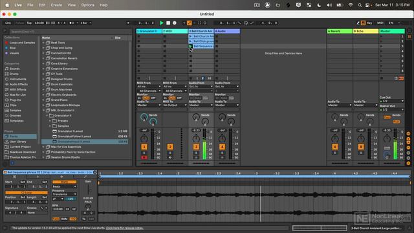Launch the first Bell Church clip

[x=190, y=36]
